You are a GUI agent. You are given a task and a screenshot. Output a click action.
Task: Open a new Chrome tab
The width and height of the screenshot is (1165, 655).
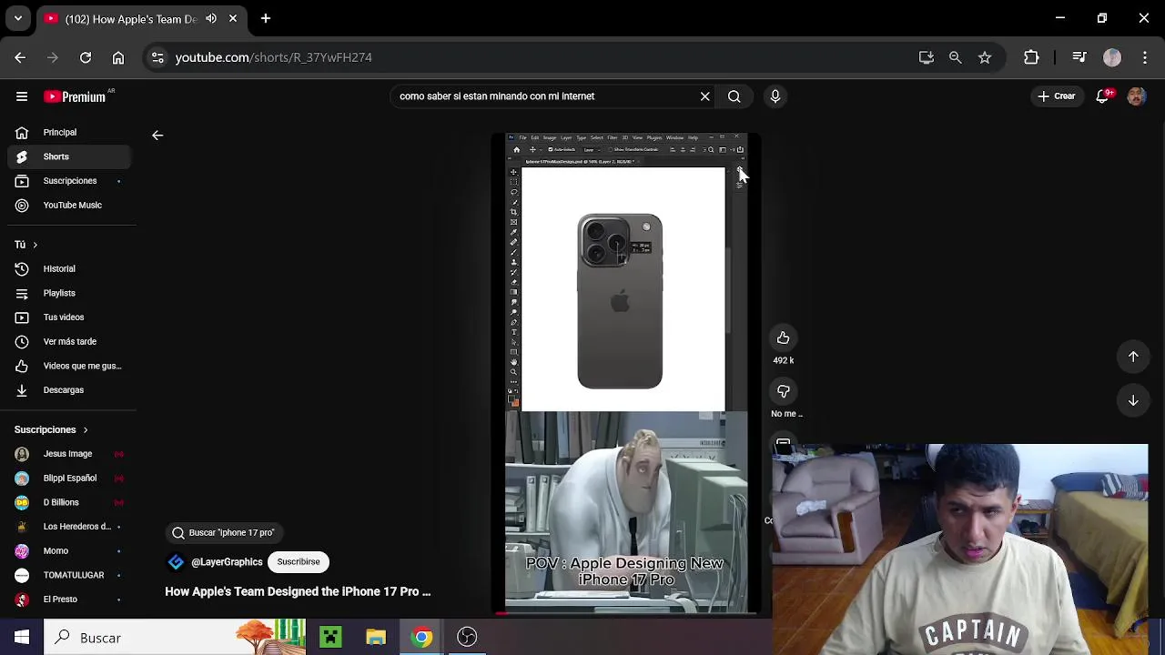click(266, 18)
